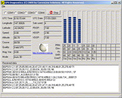Click PRN cell 30
The width and height of the screenshot is (122, 98).
94,46
